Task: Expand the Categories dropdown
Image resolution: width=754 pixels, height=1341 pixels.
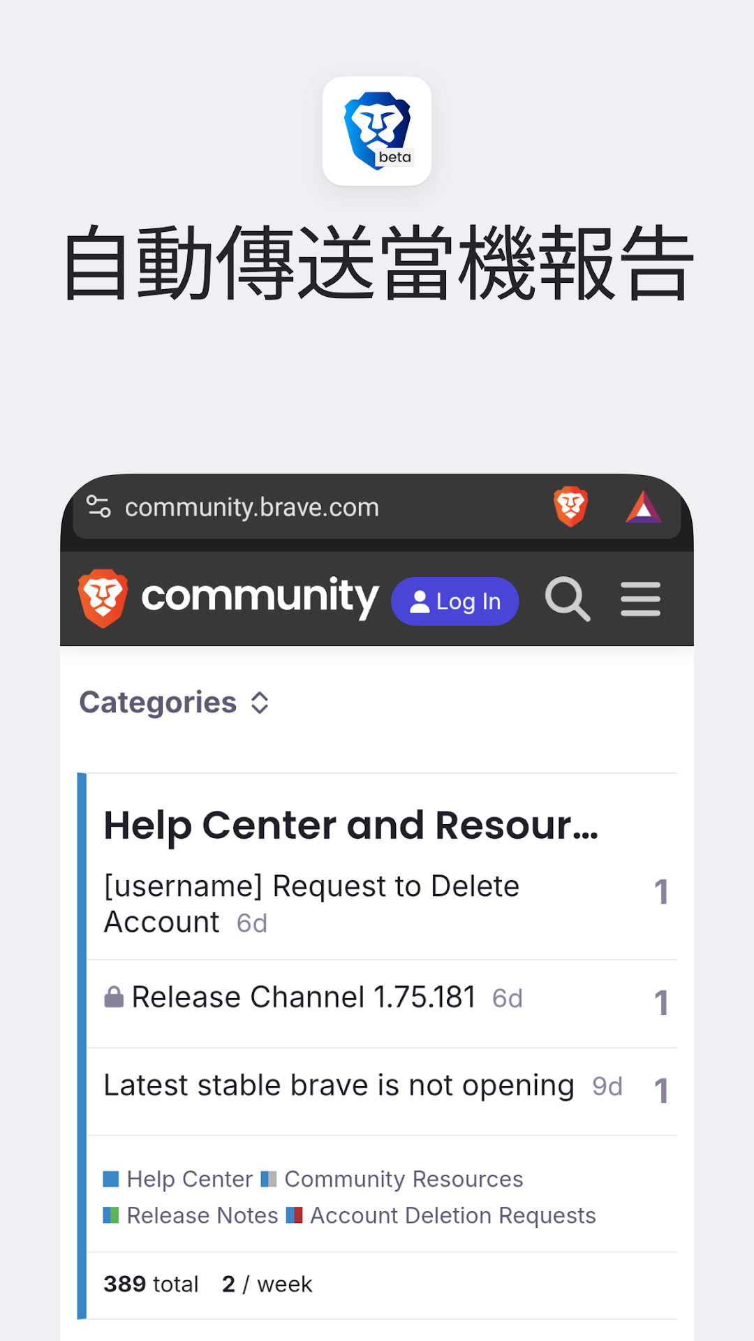Action: pyautogui.click(x=175, y=702)
